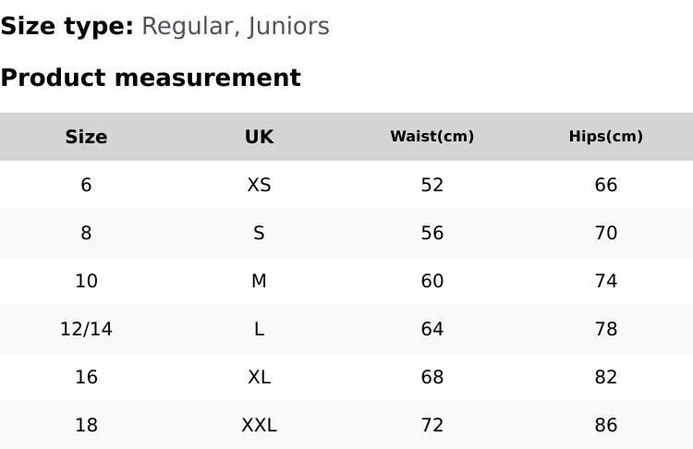Click the waist value 56

[x=432, y=233]
